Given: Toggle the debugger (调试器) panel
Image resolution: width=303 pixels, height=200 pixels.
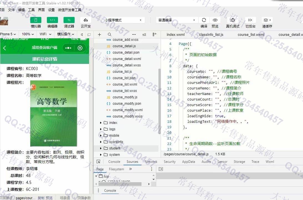Looking at the screenshot, I should point(69,20).
